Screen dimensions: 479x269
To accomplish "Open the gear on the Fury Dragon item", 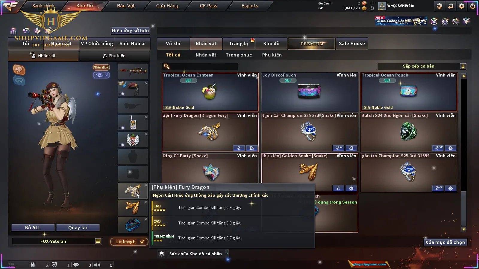I will pyautogui.click(x=252, y=148).
